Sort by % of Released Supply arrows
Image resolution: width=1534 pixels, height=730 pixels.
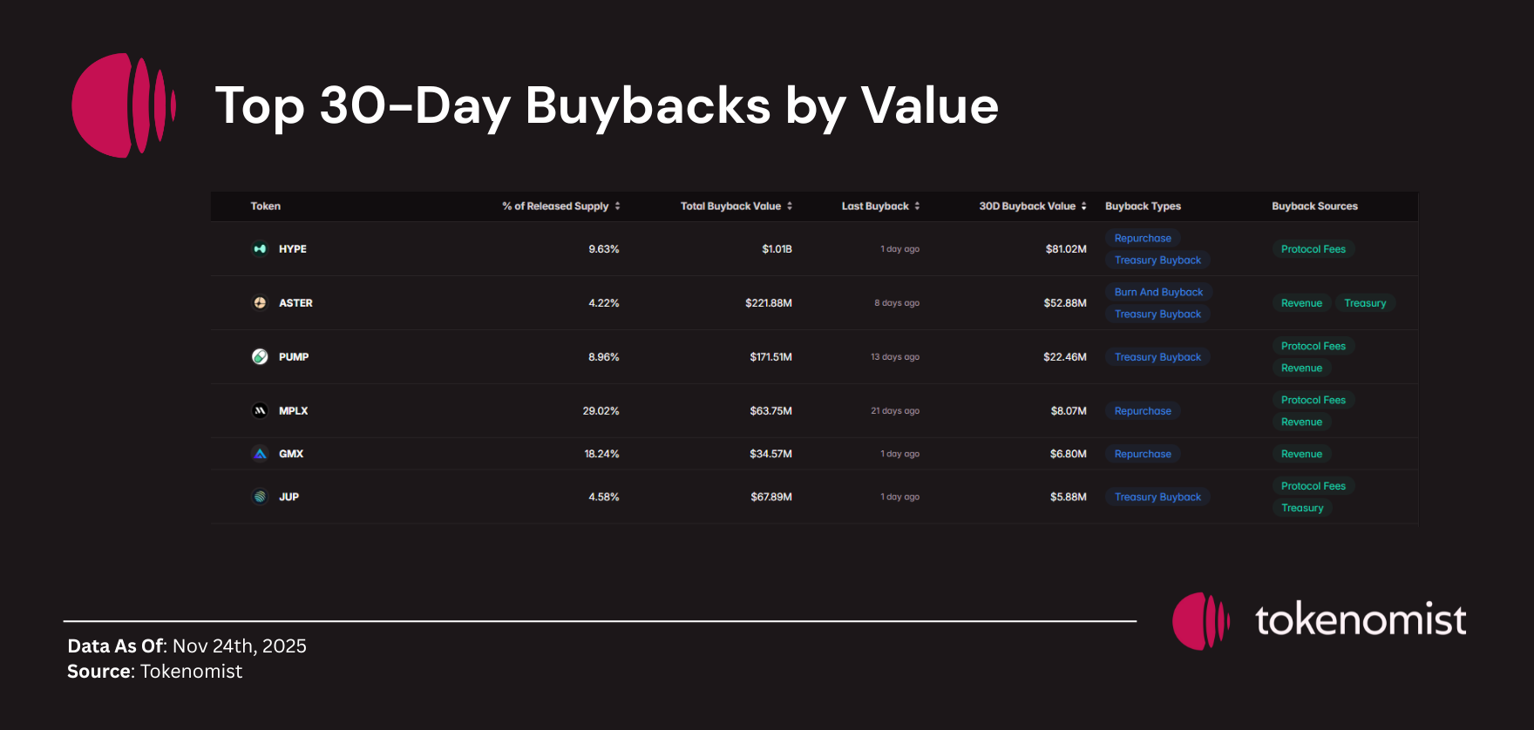[617, 206]
